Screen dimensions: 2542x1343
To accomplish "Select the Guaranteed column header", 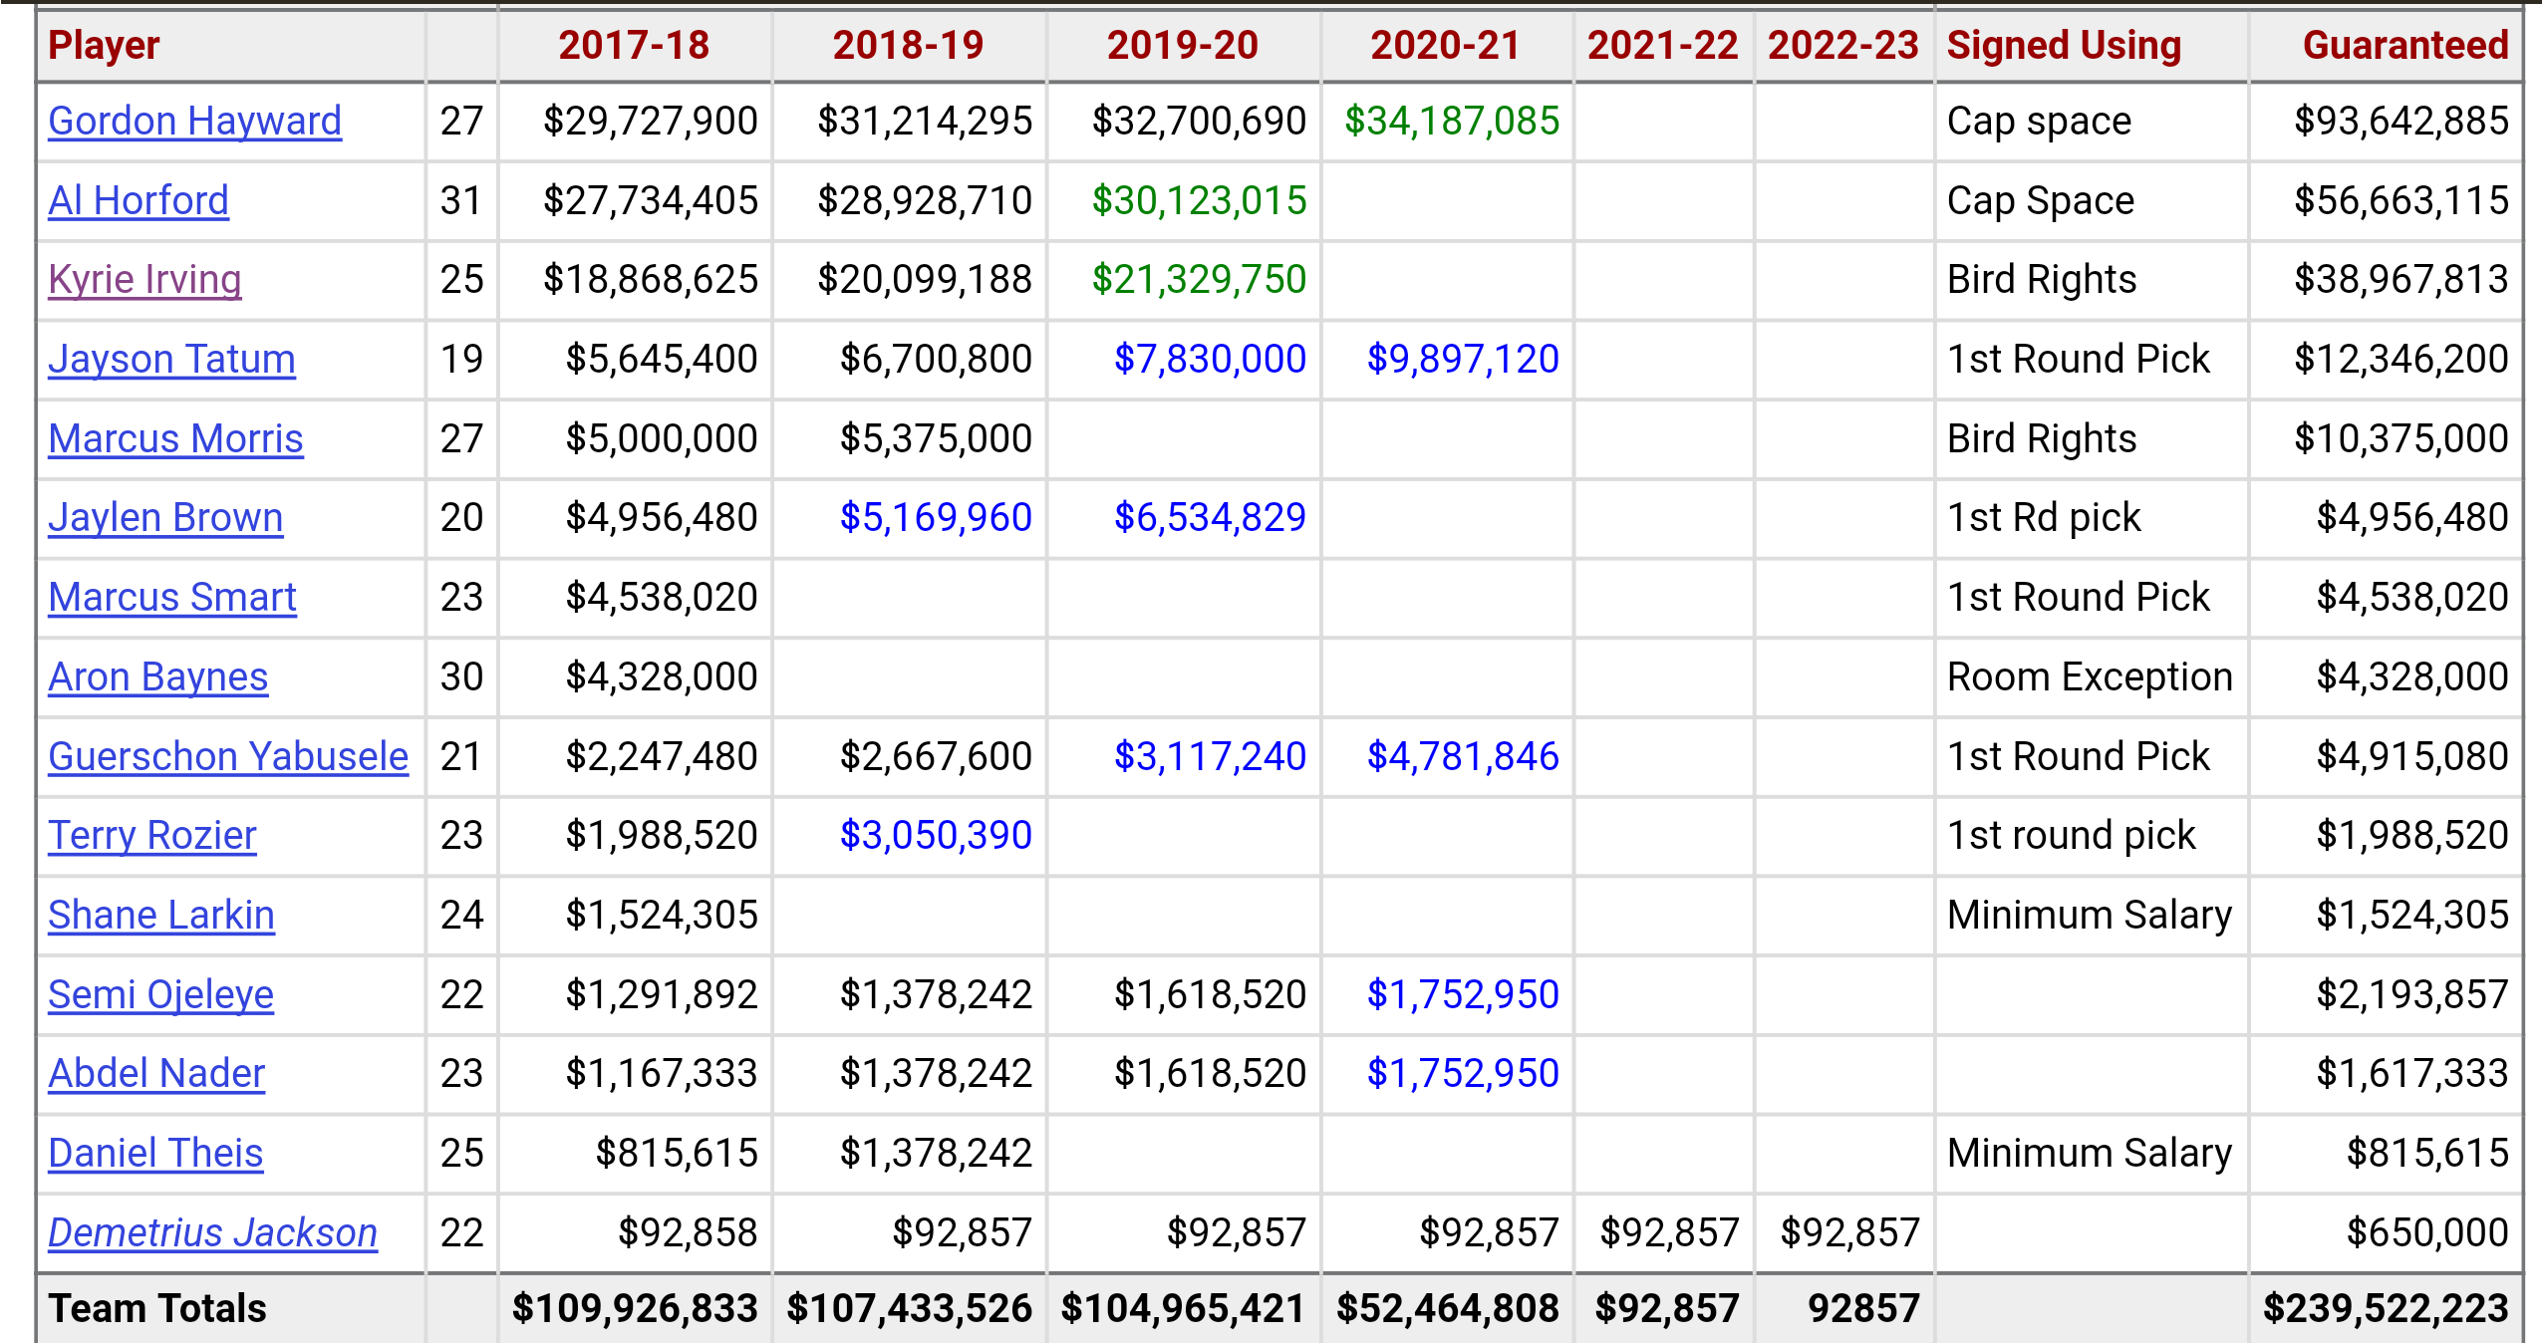I will coord(2404,46).
